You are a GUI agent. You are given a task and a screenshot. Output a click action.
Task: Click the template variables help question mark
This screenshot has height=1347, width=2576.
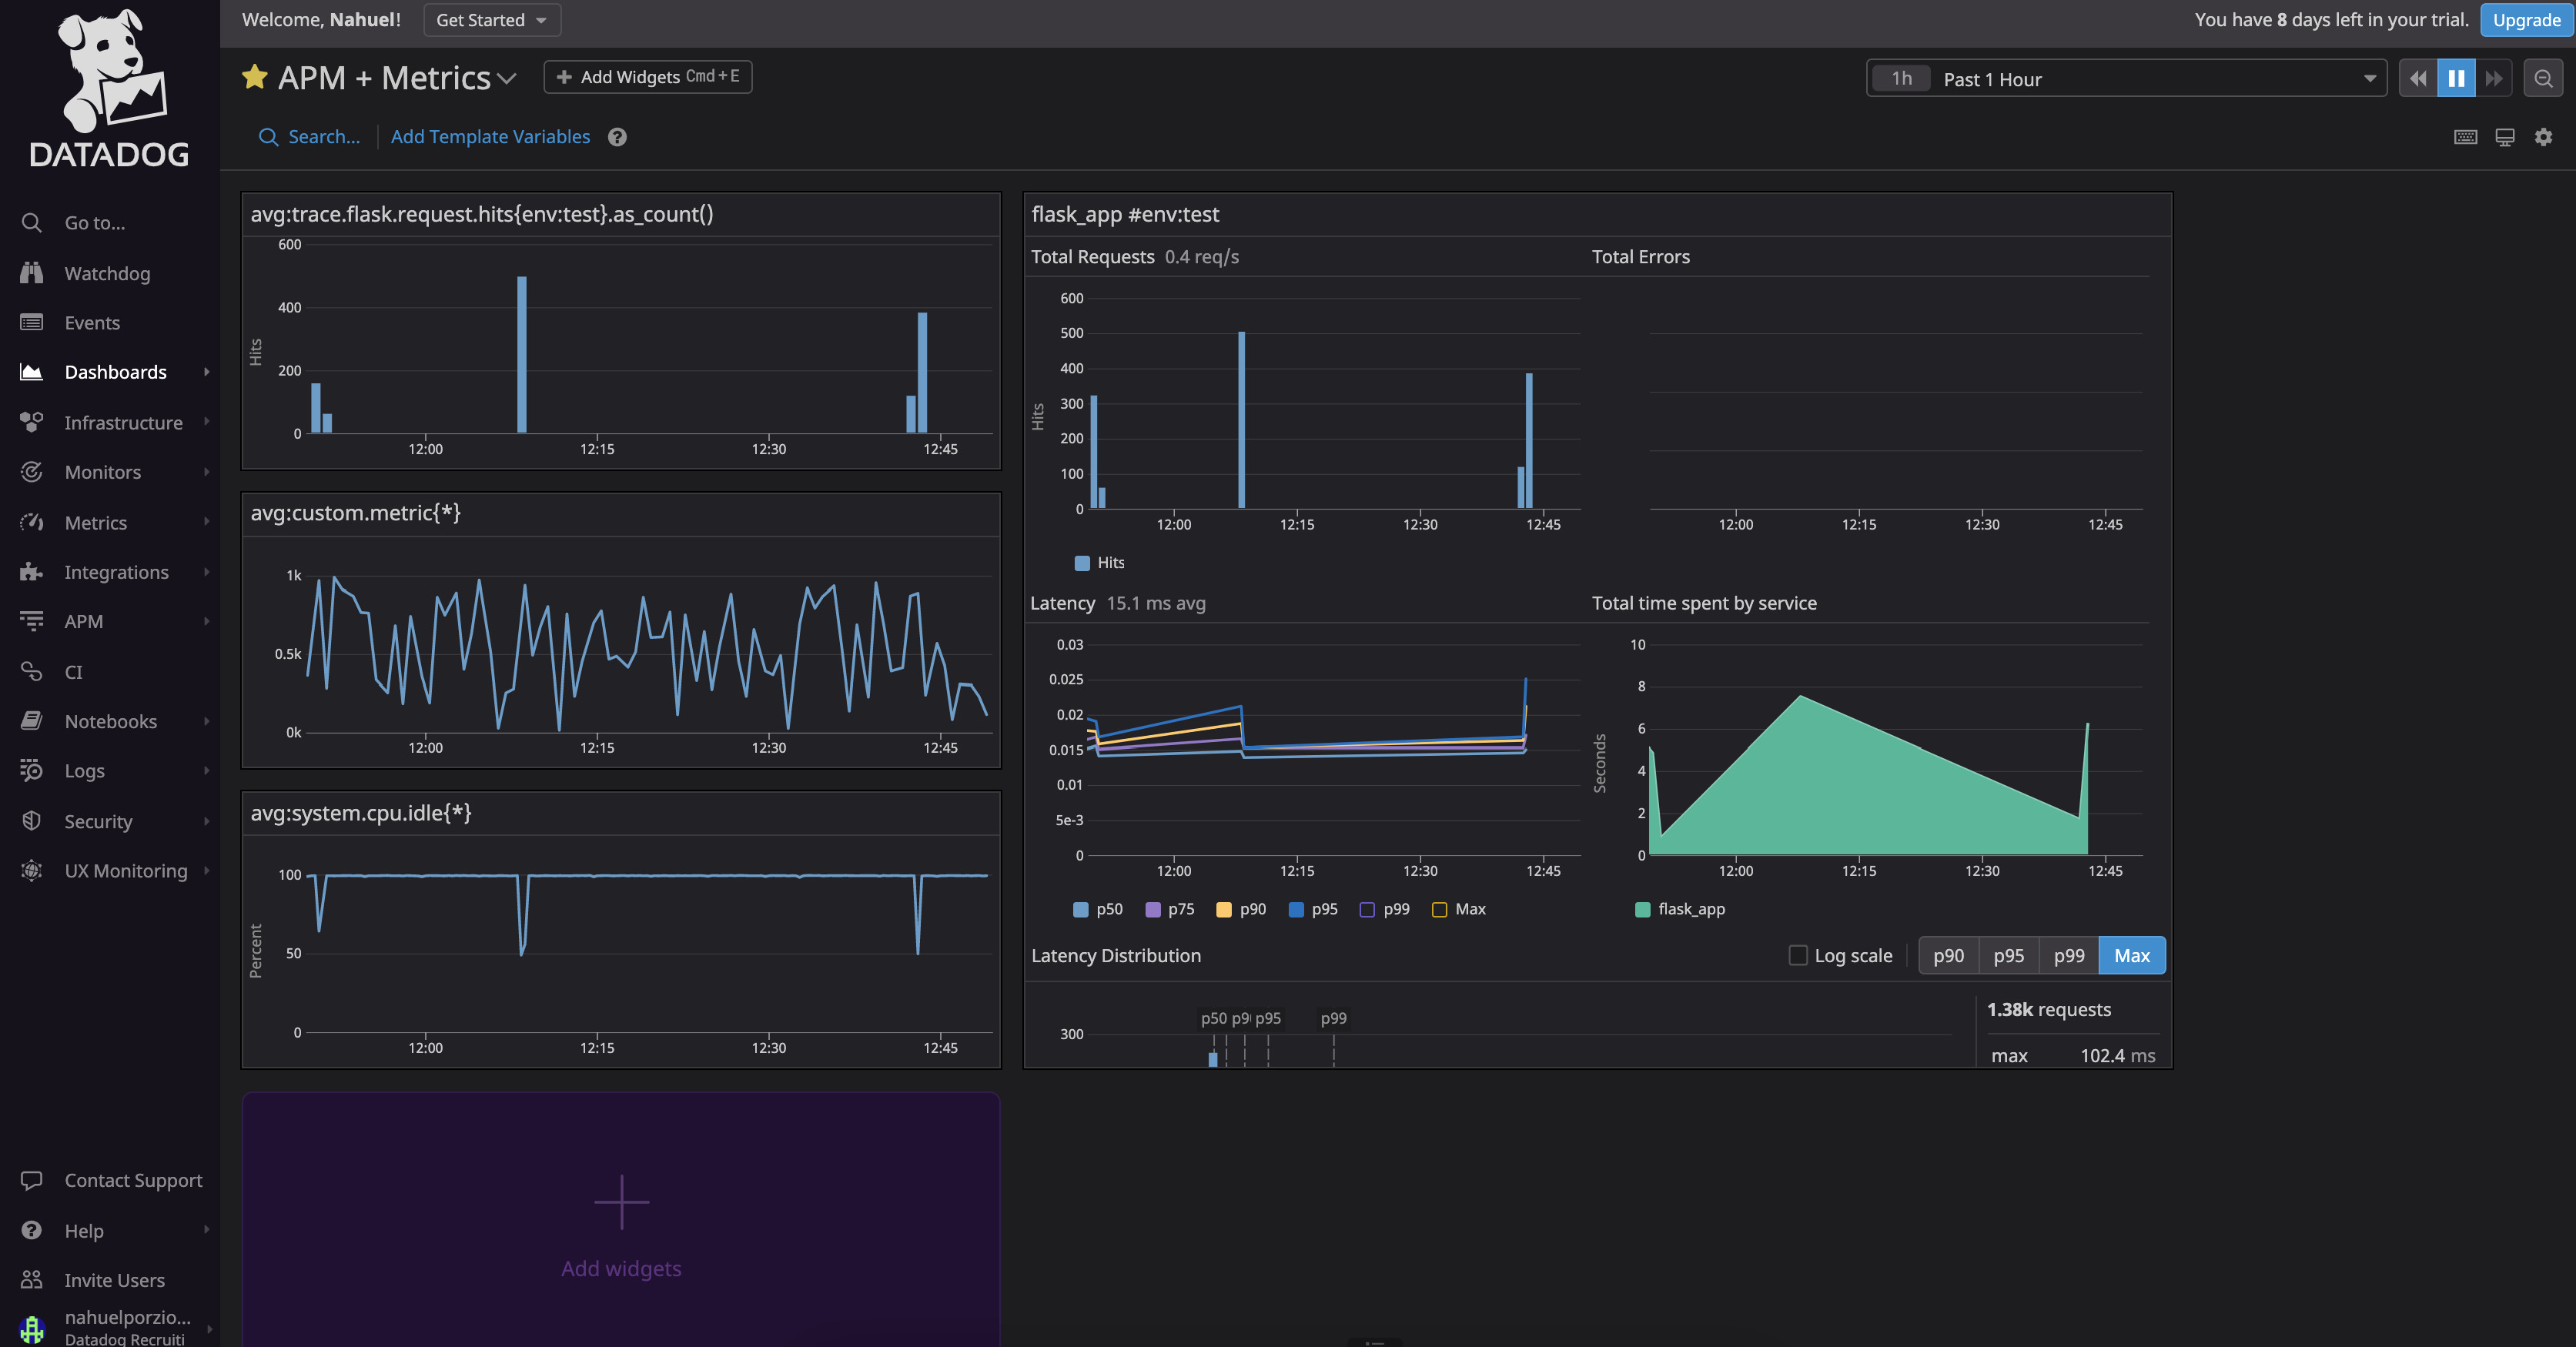pos(617,137)
